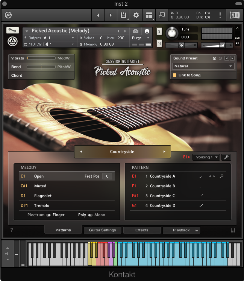Switch to the Effects tab

coord(142,230)
